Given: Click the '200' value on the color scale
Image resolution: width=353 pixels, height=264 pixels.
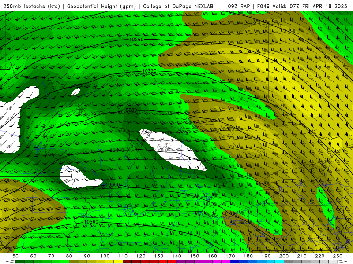Looking at the screenshot, I should pyautogui.click(x=284, y=256).
